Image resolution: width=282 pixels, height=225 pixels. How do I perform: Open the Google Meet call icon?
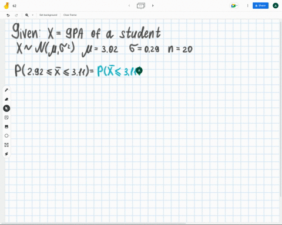click(234, 6)
